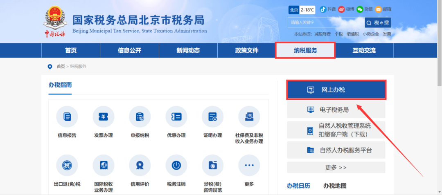Viewport: 442px width, 195px height.
Task: Open the 信息报告 icon
Action: (x=67, y=117)
